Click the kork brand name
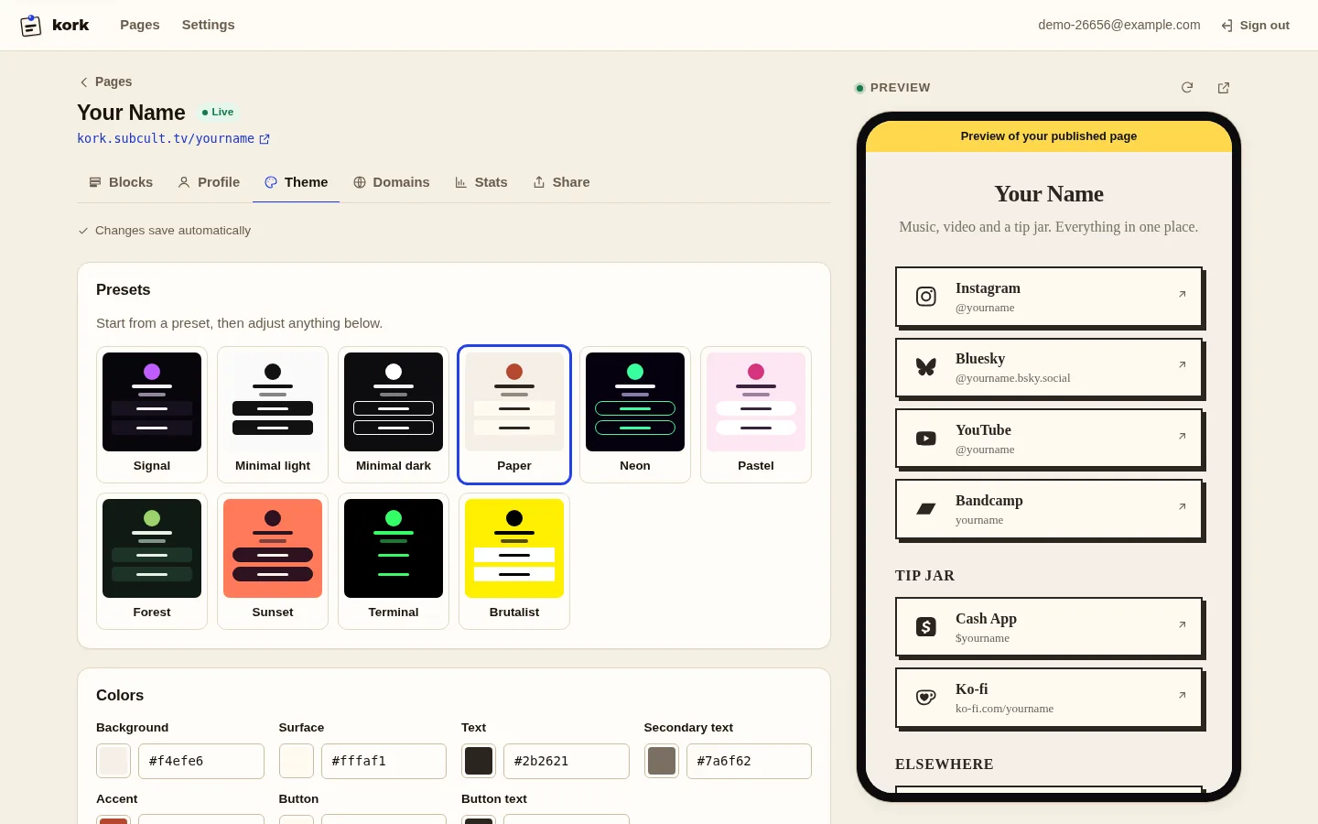This screenshot has width=1318, height=824. pos(70,25)
